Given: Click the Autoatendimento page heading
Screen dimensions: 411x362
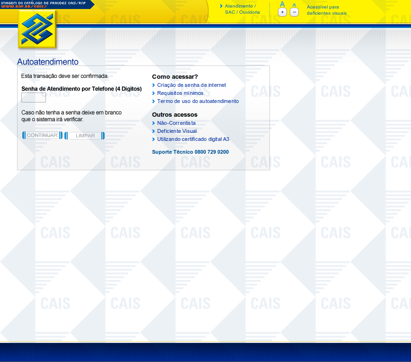Looking at the screenshot, I should click(48, 62).
